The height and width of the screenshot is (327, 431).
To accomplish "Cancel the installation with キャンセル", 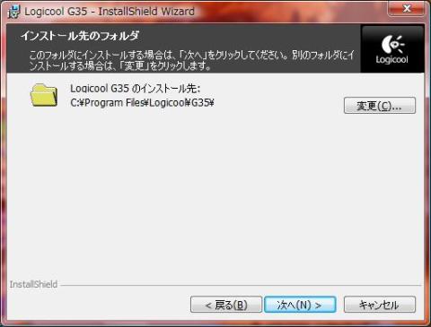I will pos(380,305).
